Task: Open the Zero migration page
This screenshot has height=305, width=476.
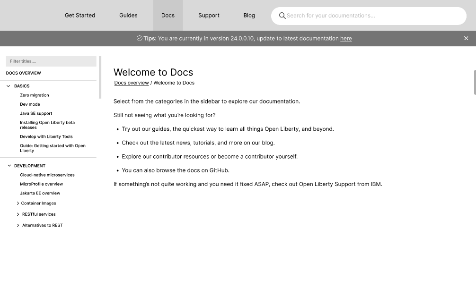Action: (x=34, y=95)
